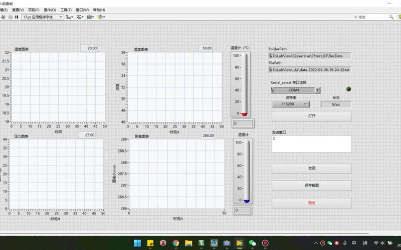
Task: Click the 289 Y-axis maximum on the distance chart
Action: tap(124, 139)
